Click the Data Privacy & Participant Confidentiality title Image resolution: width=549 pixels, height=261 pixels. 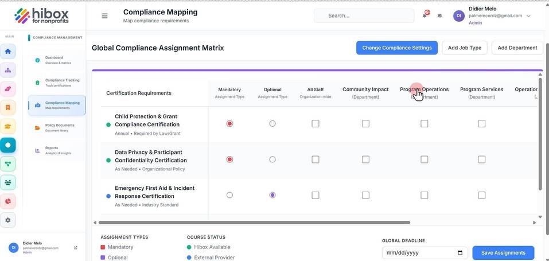(151, 156)
